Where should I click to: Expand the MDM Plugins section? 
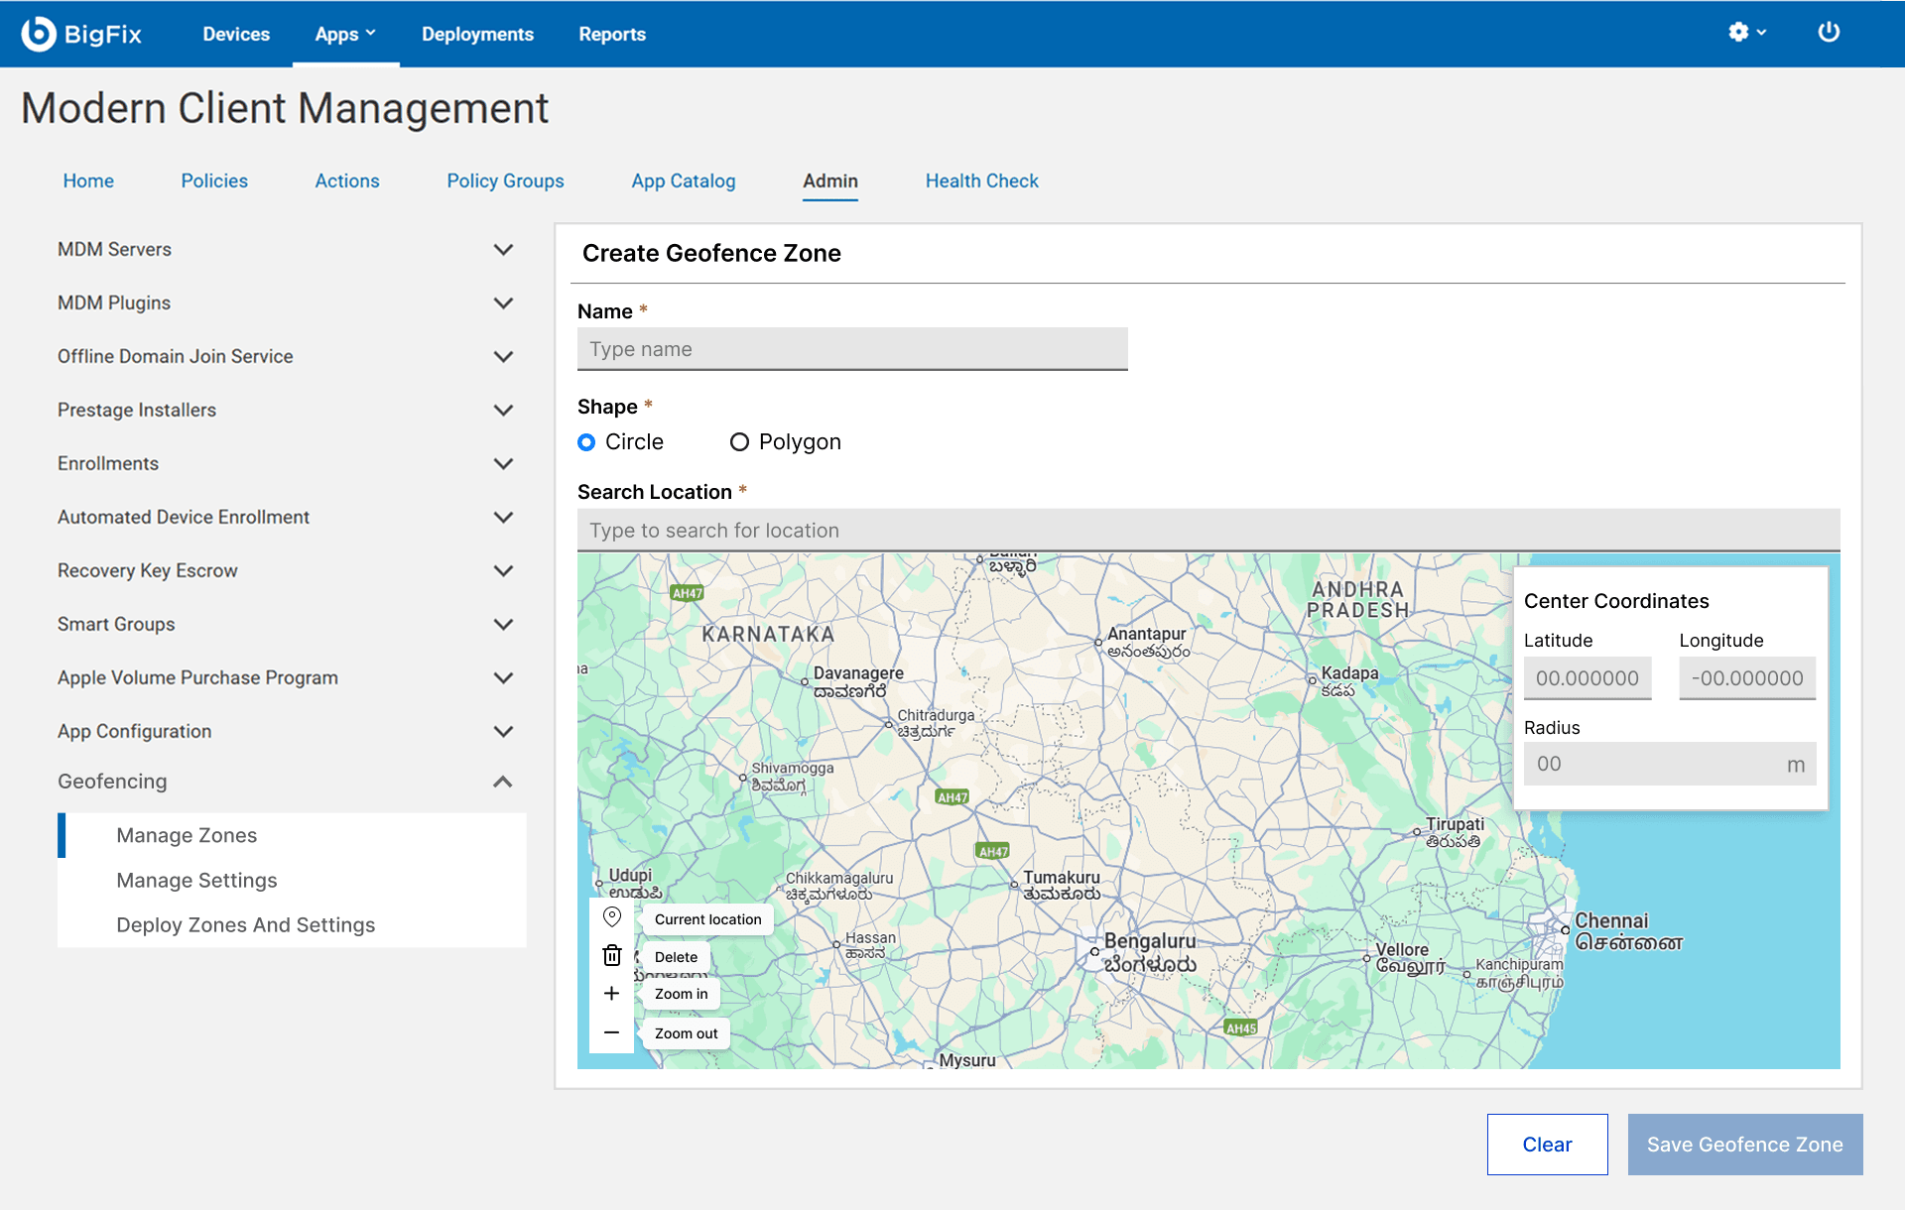click(x=503, y=302)
